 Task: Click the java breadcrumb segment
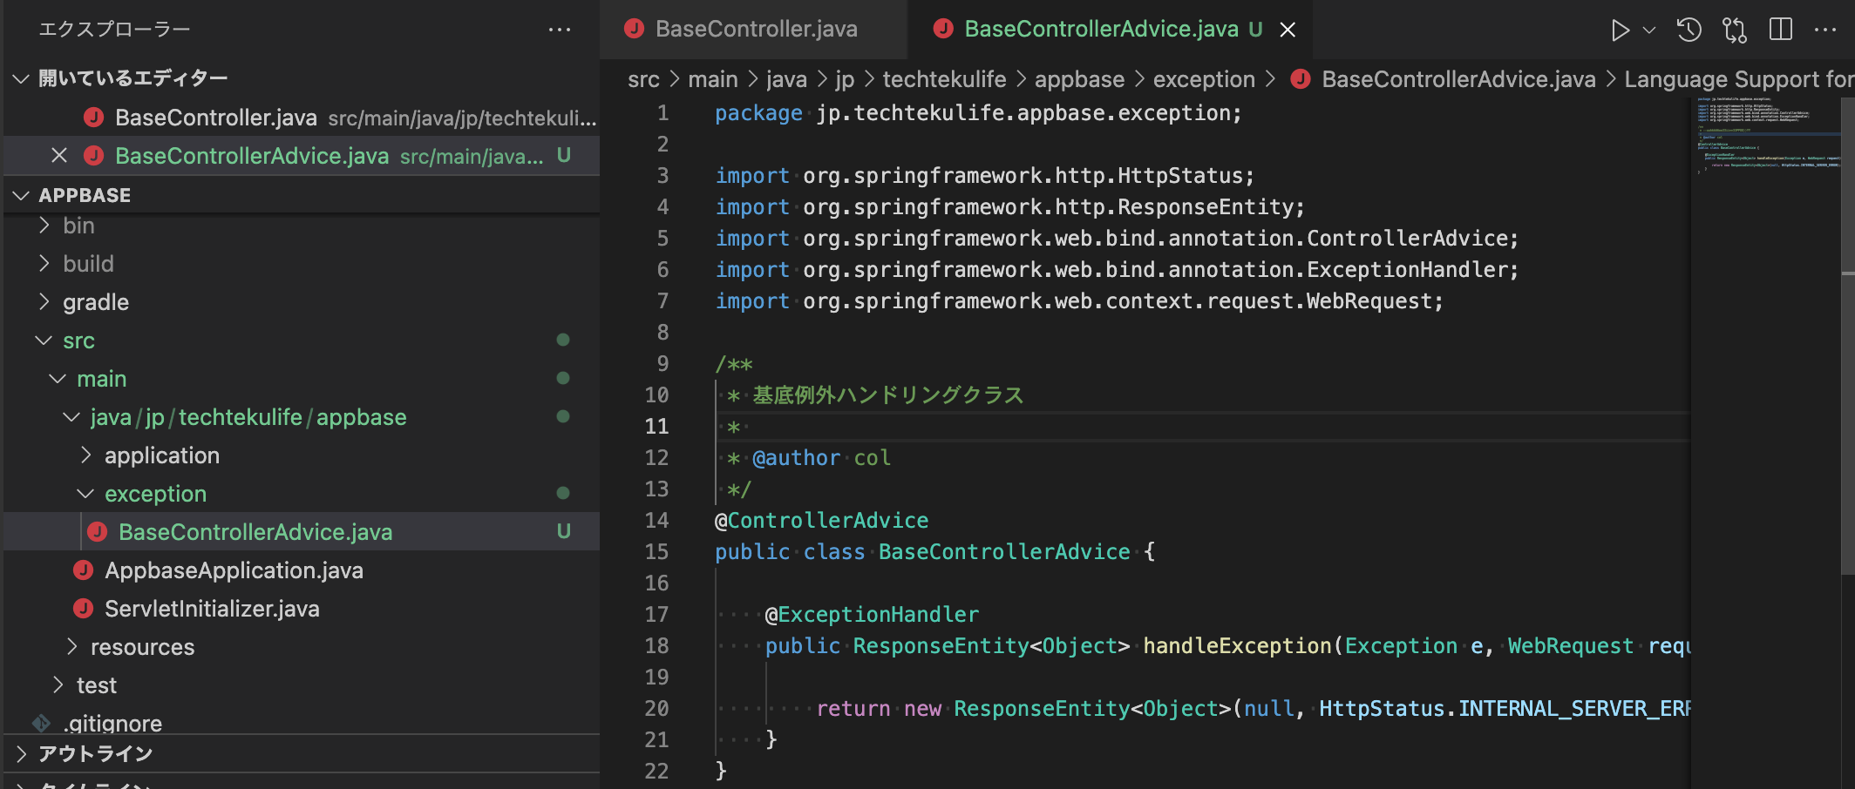click(786, 79)
